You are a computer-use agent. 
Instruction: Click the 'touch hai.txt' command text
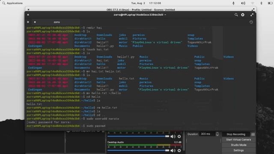[x=98, y=50]
